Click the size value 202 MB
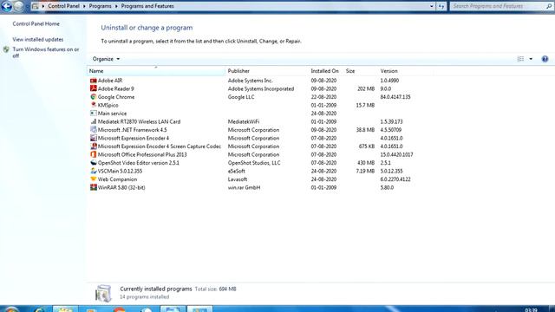This screenshot has height=312, width=555. pos(366,88)
